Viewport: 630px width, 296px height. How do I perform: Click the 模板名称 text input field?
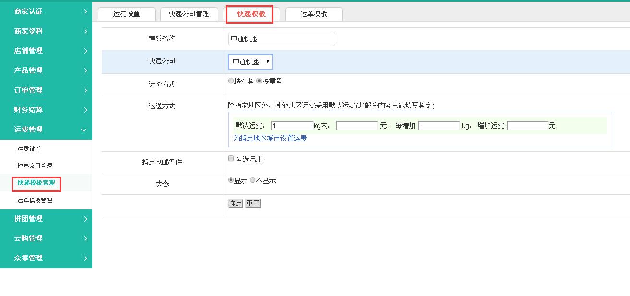tap(281, 39)
